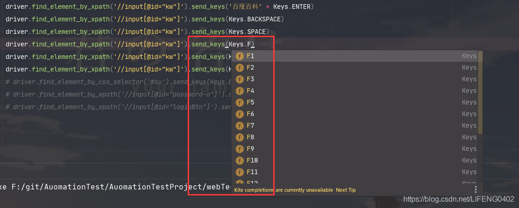Place cursor on Keys.ENTER code line
This screenshot has height=208, width=519.
coord(160,6)
